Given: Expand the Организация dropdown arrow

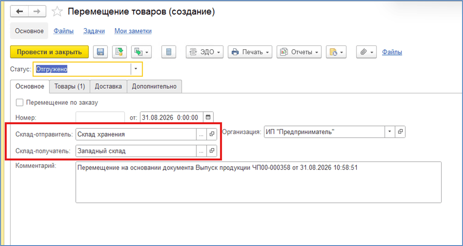Looking at the screenshot, I should point(390,132).
